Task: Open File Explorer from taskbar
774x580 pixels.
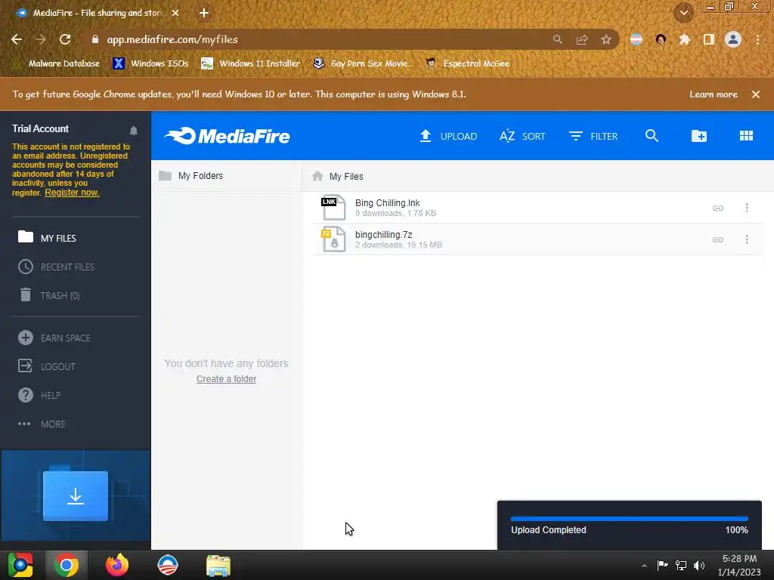Action: tap(218, 565)
